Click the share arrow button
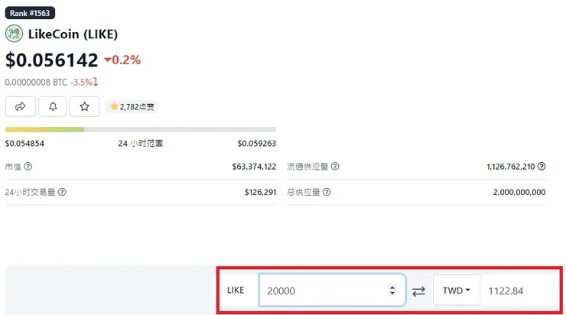 coord(20,106)
